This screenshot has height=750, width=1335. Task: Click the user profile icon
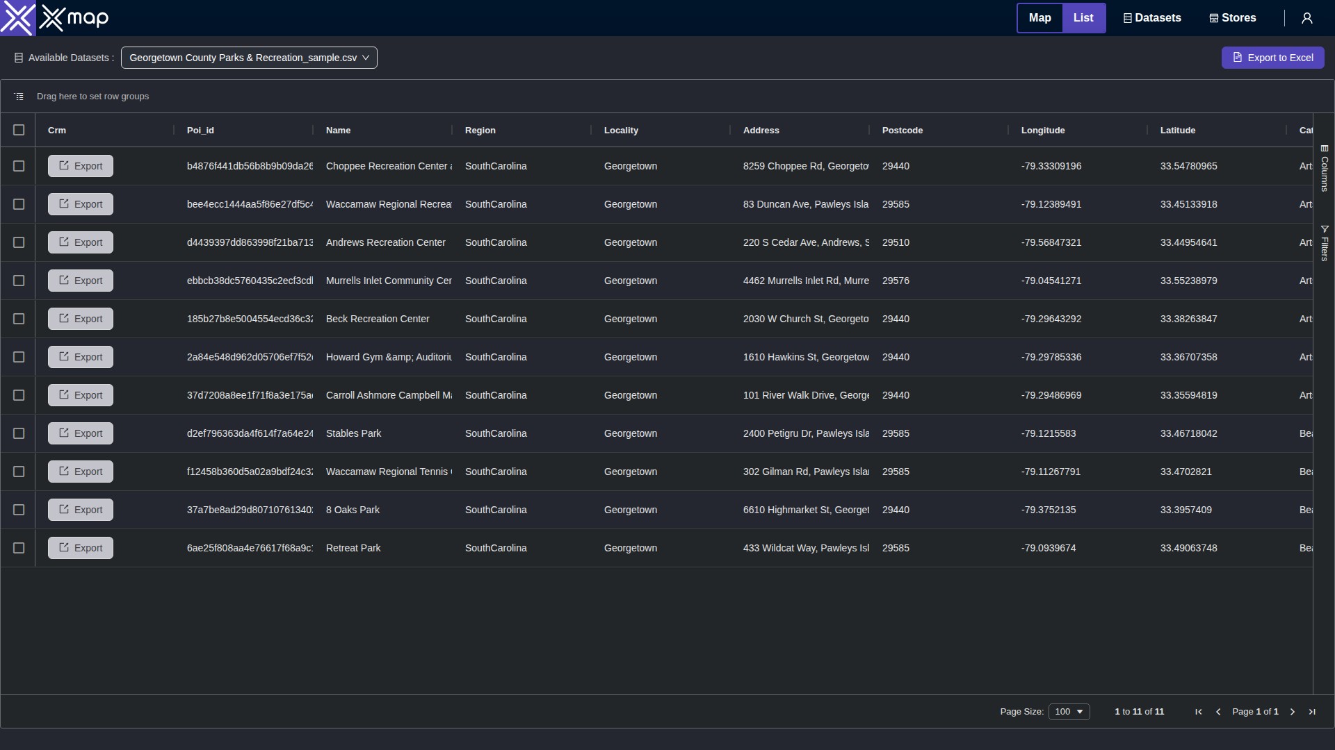1307,18
